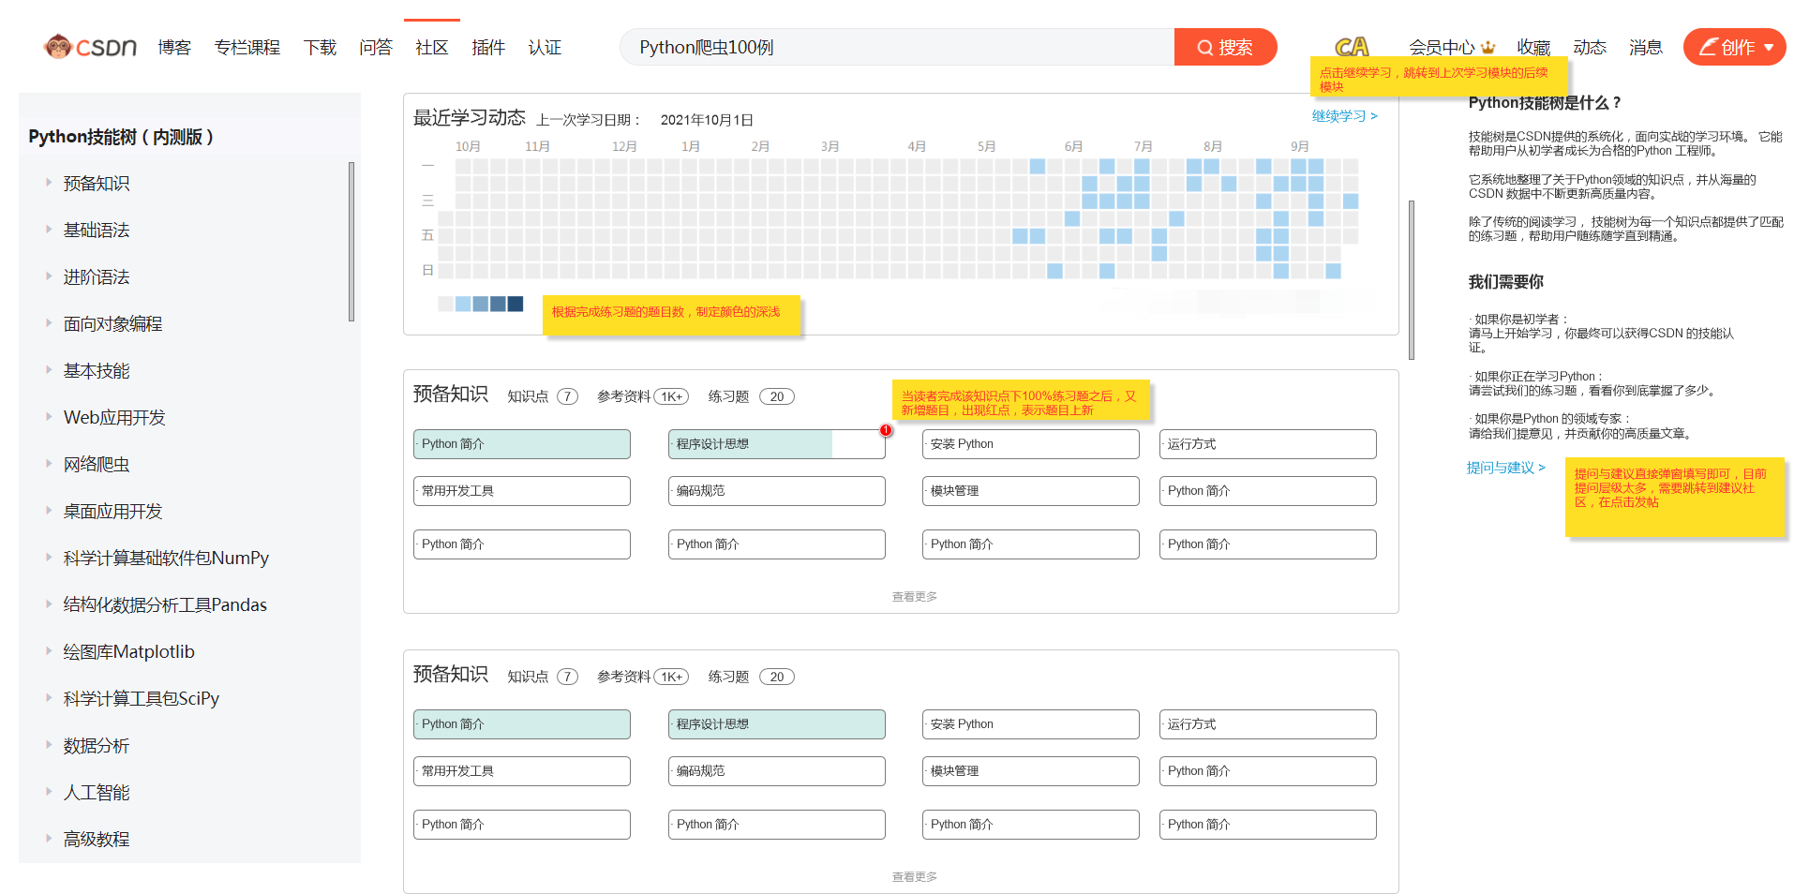Open the 博客 nav item
The height and width of the screenshot is (894, 1809).
pyautogui.click(x=174, y=47)
